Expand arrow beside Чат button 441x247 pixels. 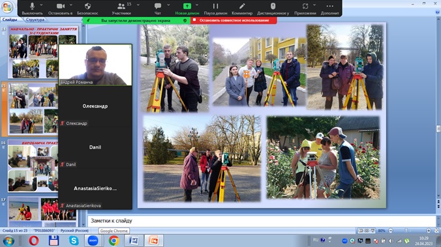point(168,5)
